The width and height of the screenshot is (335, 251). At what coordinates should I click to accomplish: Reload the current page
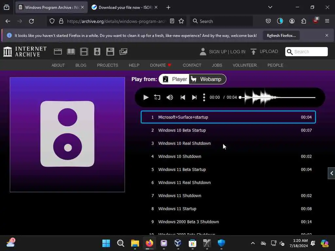coord(31,21)
